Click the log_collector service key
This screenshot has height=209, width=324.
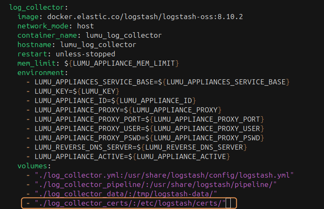(34, 7)
